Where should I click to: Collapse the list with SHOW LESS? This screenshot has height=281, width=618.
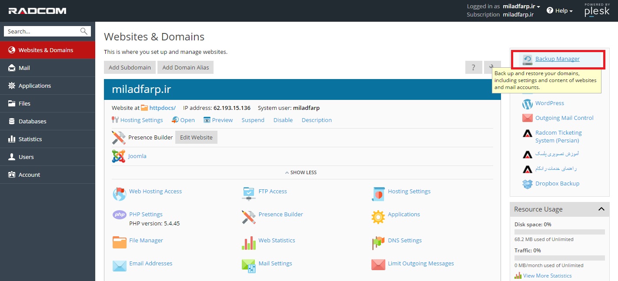tap(301, 172)
